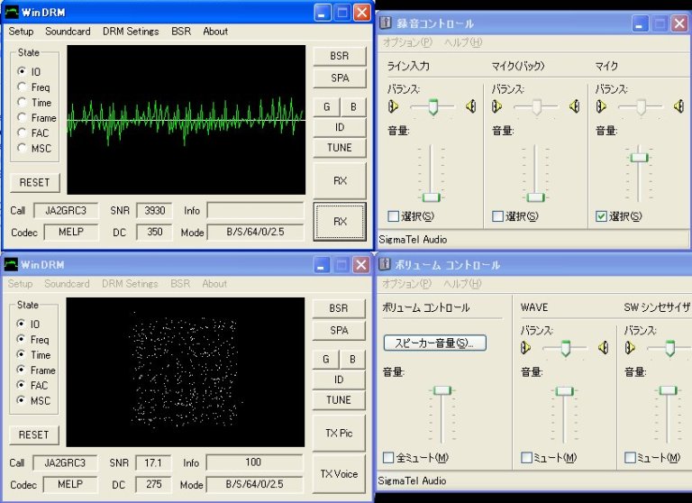Screen dimensions: 692x503
Task: Select Frame state radio in top WinDRM
Action: click(22, 117)
